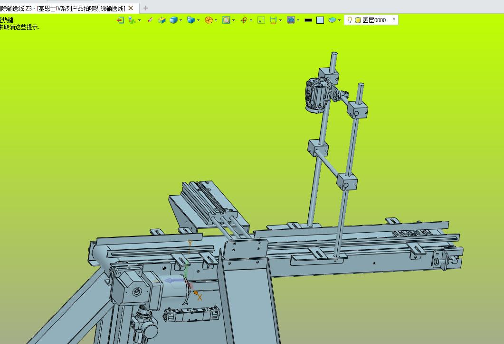Click the green layered plane toolbar icon
Screen dimensions: 504x344
tap(132, 20)
